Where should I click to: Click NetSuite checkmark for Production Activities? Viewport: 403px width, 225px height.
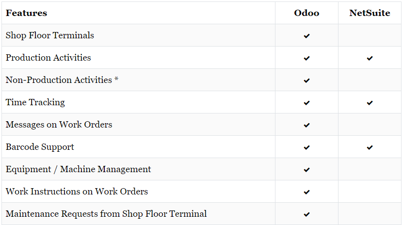[x=370, y=58]
